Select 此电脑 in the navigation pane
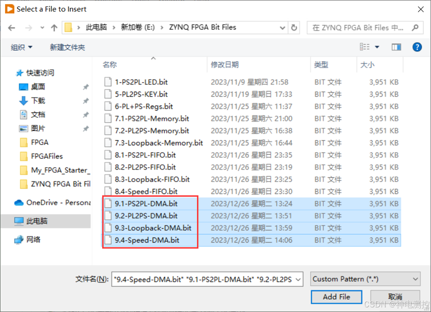The image size is (431, 312). 46,221
